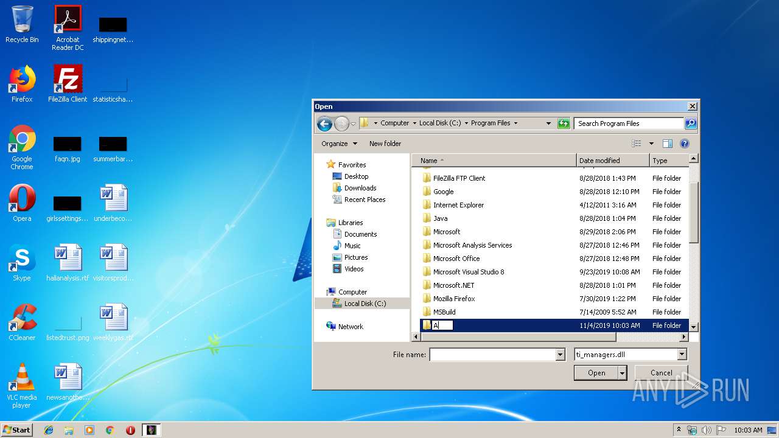Screen dimensions: 779x438
Task: Click the vertical scrollbar down arrow
Action: (x=693, y=327)
